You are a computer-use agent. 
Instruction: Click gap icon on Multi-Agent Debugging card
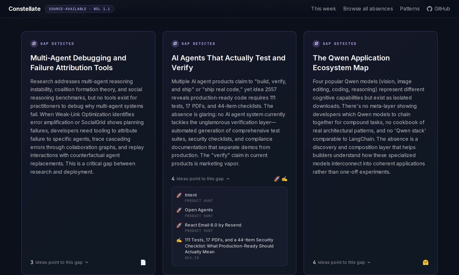tap(34, 44)
